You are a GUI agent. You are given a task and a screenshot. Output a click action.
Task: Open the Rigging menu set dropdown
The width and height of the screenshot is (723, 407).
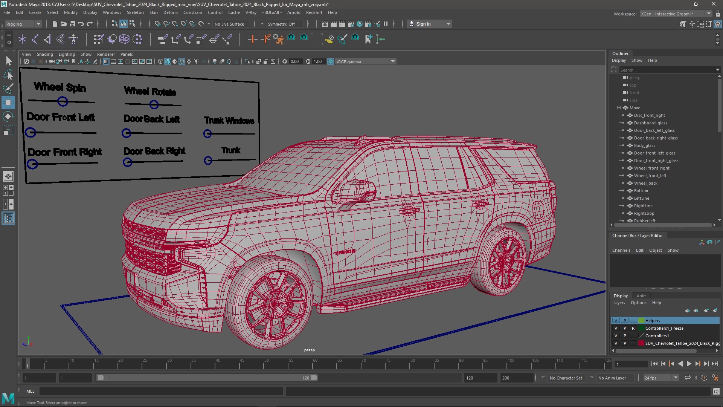[x=23, y=24]
